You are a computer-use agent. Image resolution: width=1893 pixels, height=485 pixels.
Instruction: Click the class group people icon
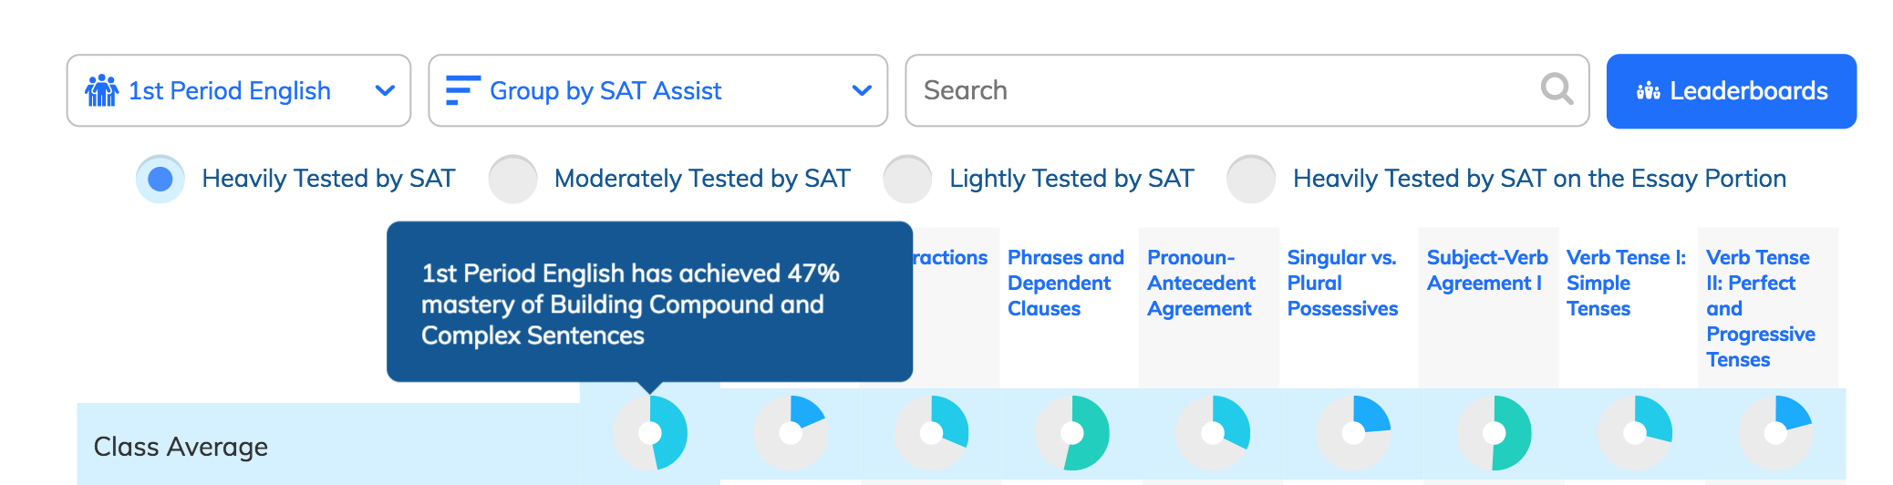(x=101, y=90)
